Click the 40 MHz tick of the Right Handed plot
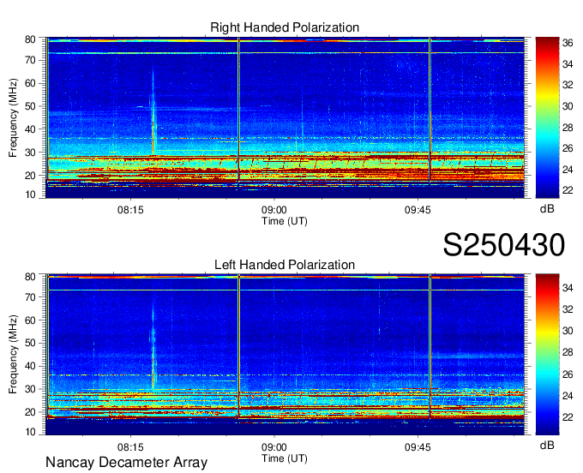Image resolution: width=583 pixels, height=473 pixels. tap(30, 129)
